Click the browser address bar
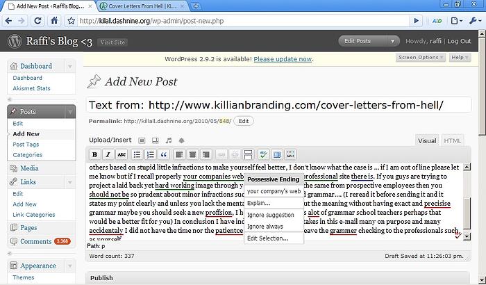 243,21
